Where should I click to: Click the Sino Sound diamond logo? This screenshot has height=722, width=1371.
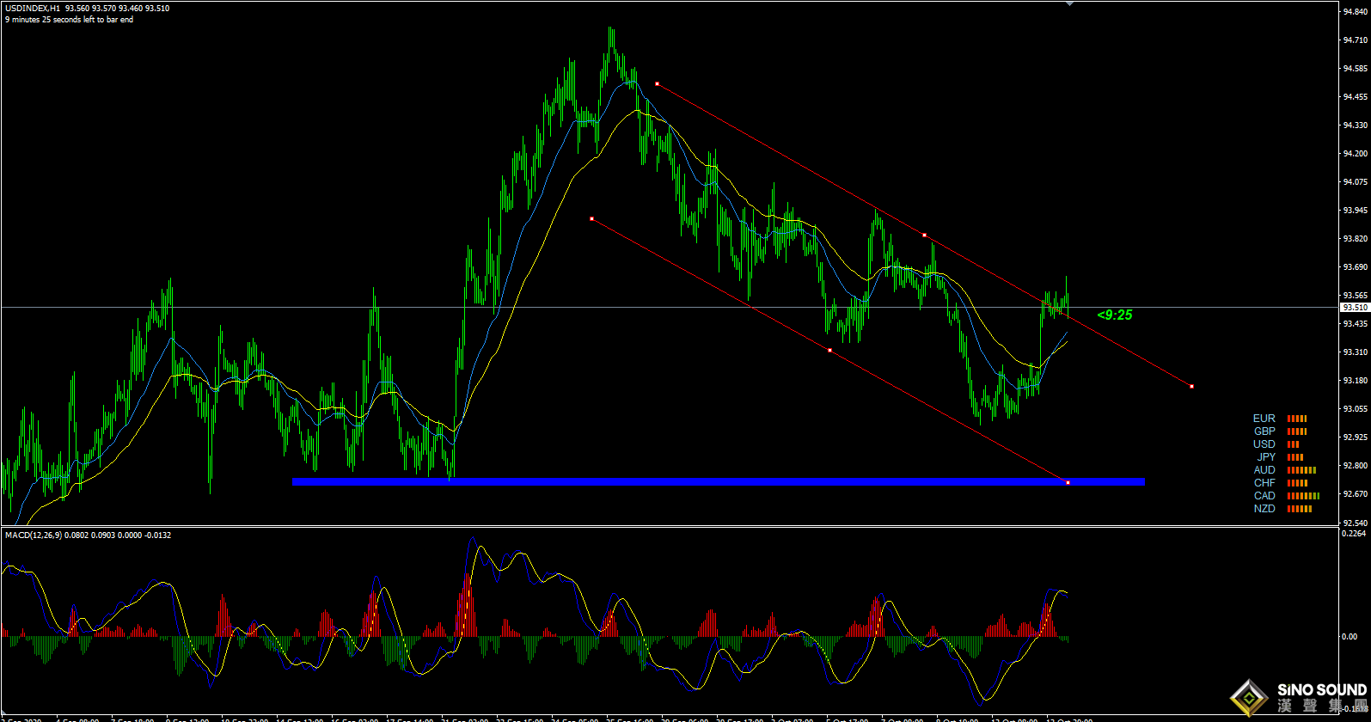tap(1249, 696)
